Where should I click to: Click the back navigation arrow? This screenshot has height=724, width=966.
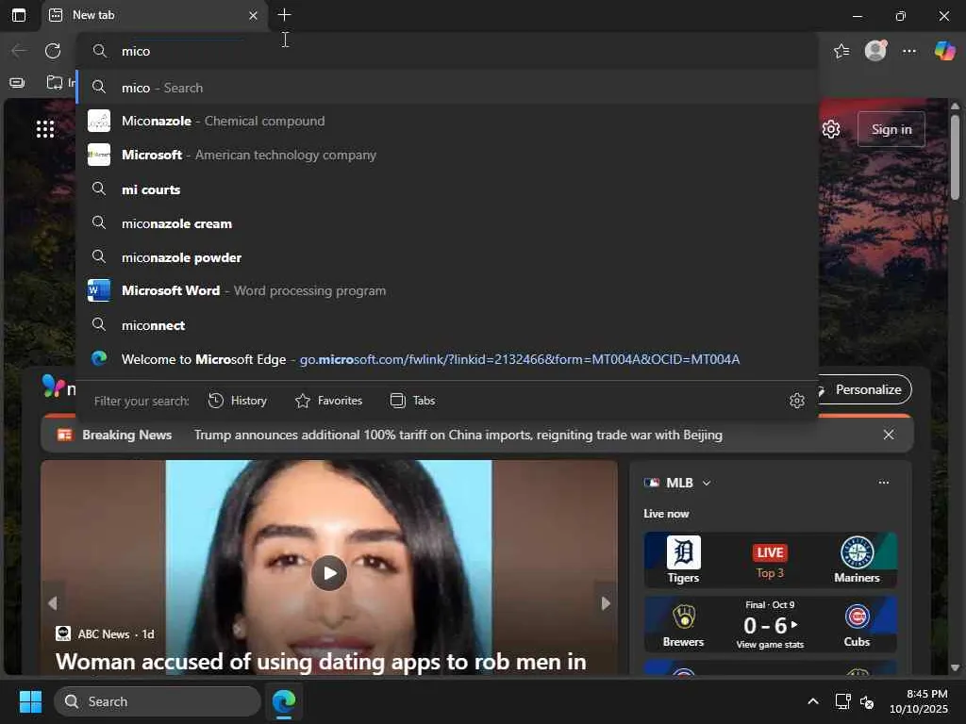[x=20, y=51]
